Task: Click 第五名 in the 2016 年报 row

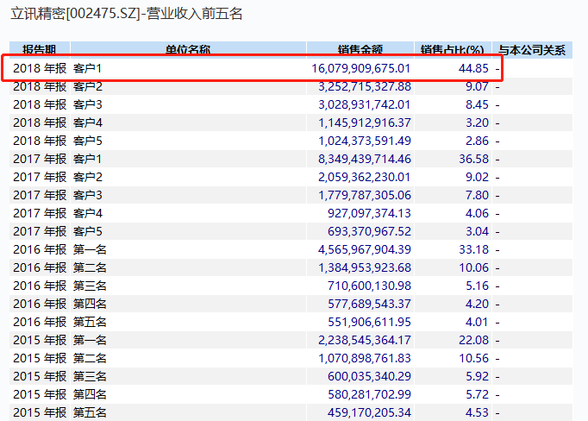Action: tap(90, 322)
